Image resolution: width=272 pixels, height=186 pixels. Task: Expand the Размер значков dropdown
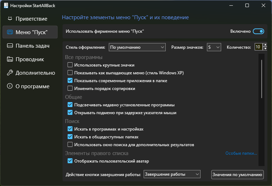pyautogui.click(x=214, y=47)
